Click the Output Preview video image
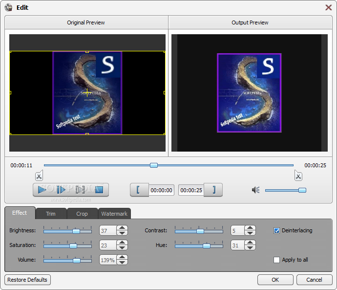 point(249,93)
